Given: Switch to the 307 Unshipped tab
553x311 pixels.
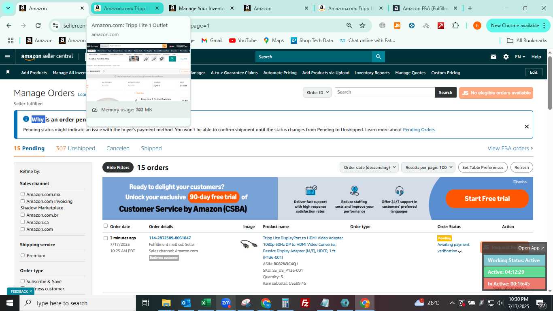Looking at the screenshot, I should click(x=75, y=148).
